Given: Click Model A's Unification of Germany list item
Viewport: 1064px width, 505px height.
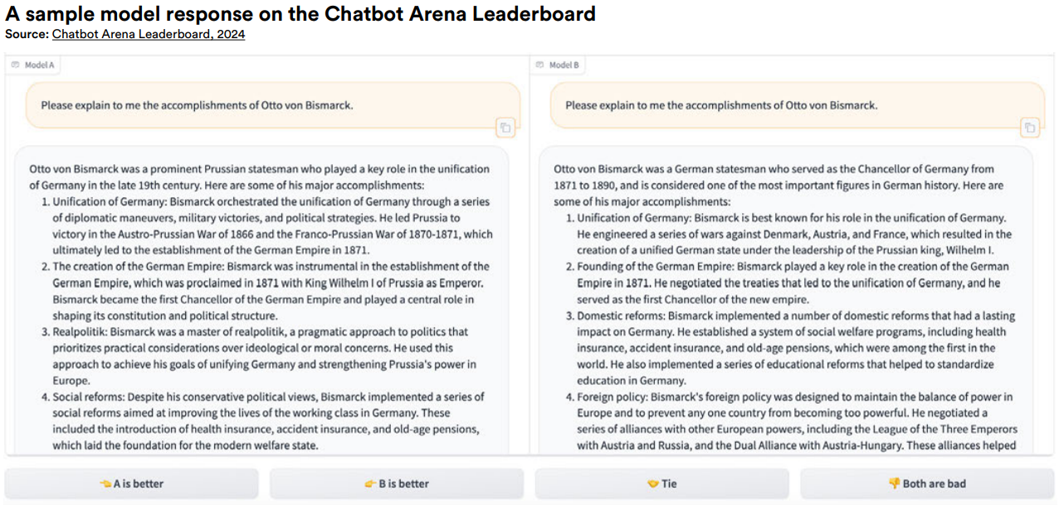Looking at the screenshot, I should click(270, 226).
